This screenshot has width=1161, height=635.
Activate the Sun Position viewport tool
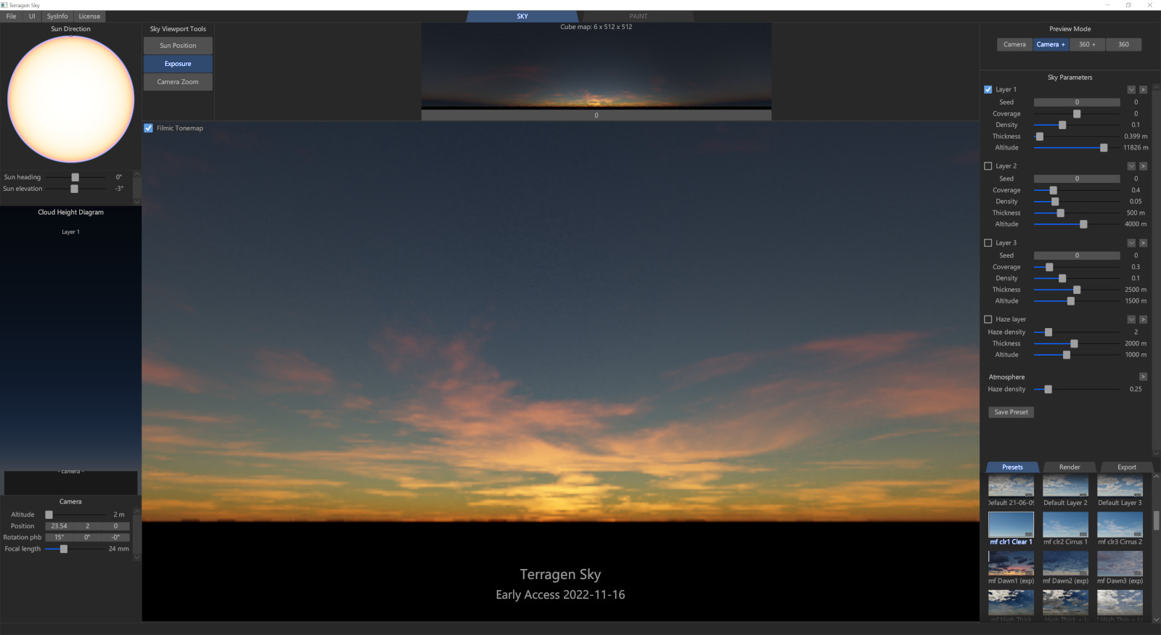(x=178, y=46)
